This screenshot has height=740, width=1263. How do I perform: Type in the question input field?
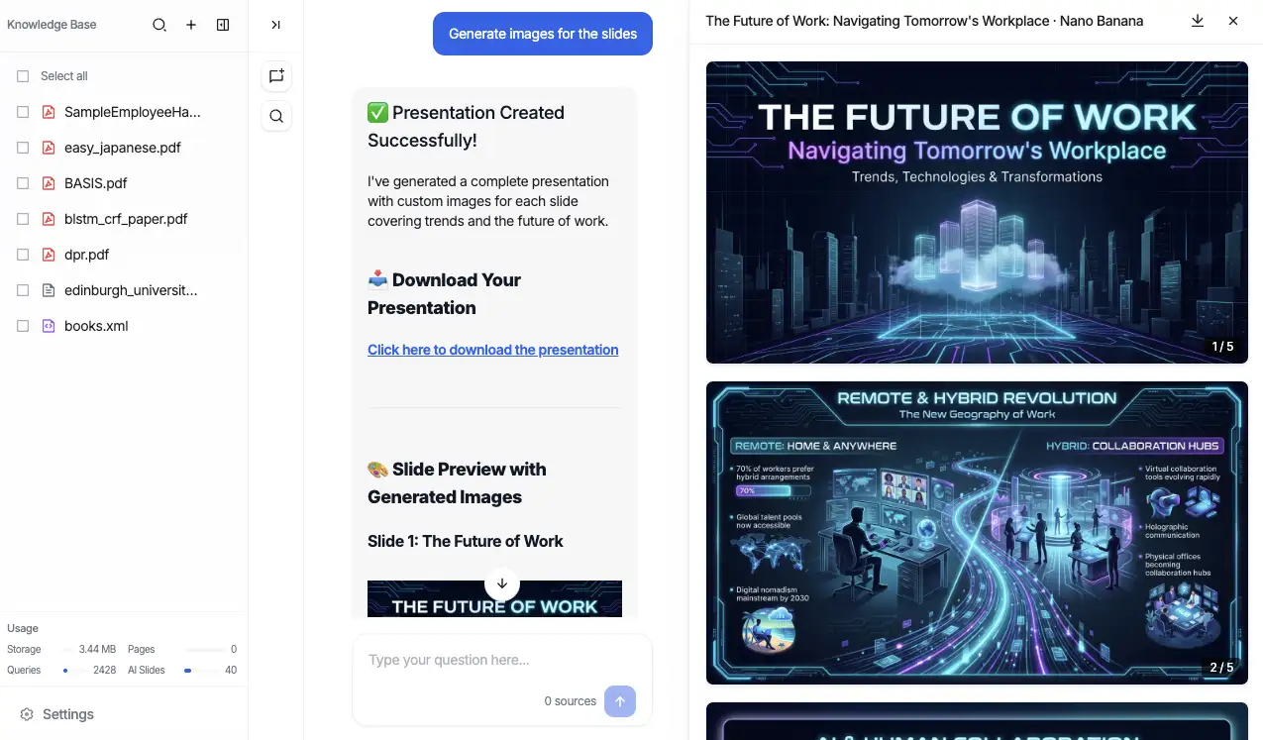click(501, 660)
